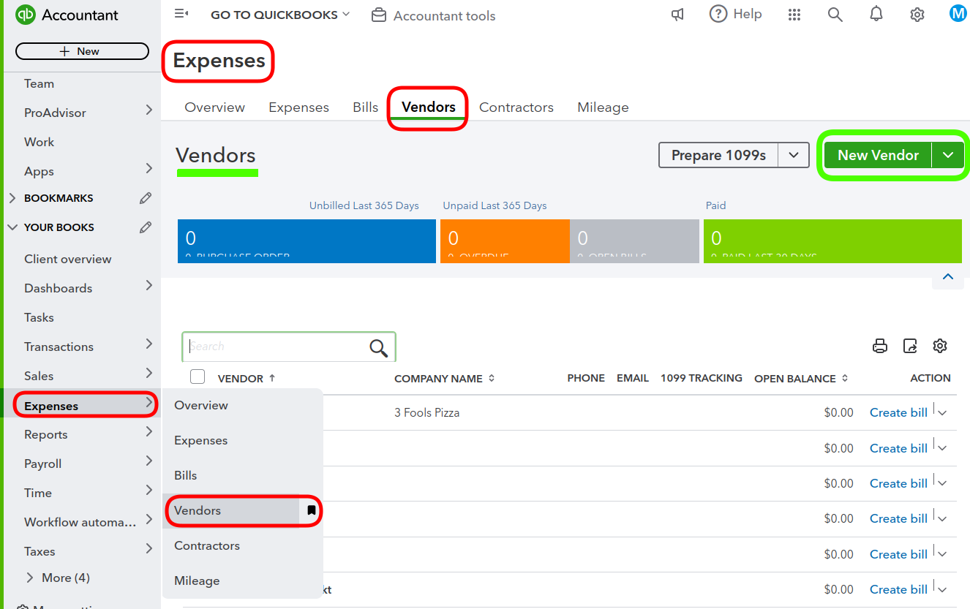Viewport: 970px width, 609px height.
Task: Switch to the Overview tab
Action: 215,107
